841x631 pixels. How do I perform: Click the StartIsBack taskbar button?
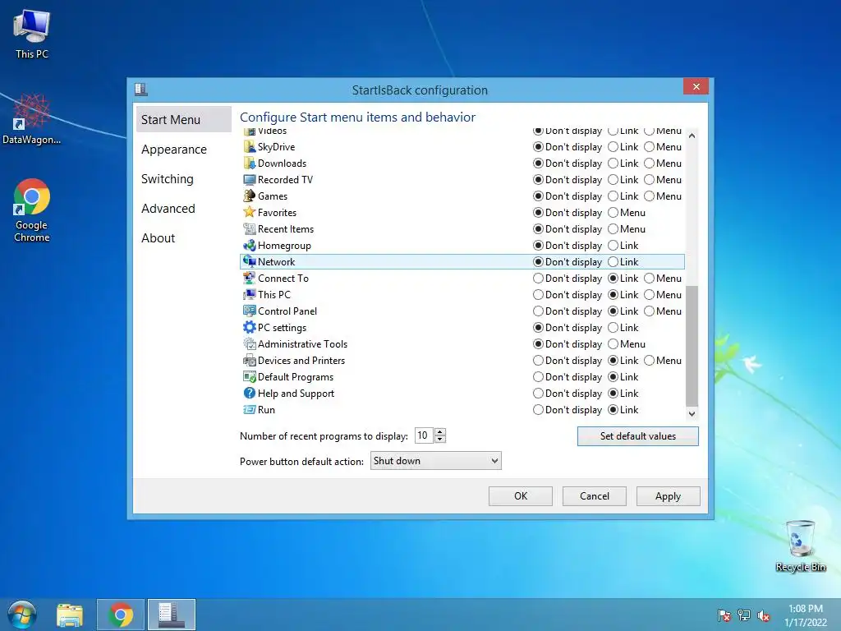[x=172, y=615]
